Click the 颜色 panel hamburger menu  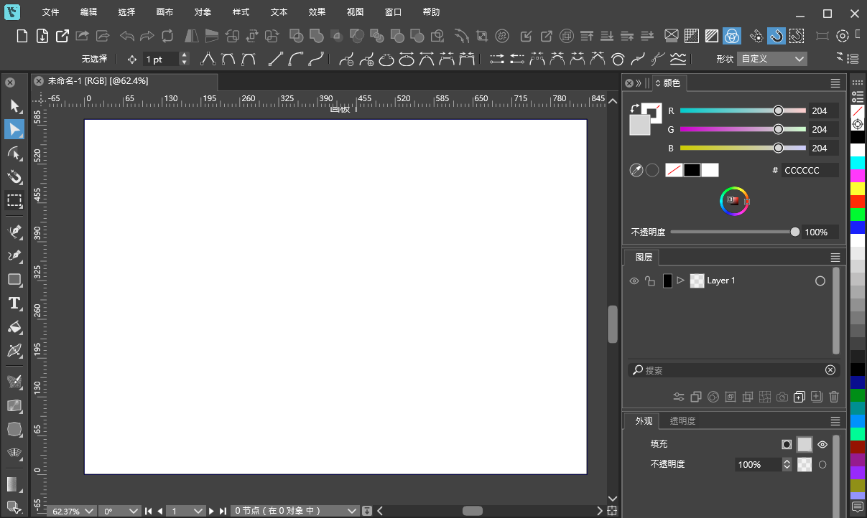coord(835,83)
